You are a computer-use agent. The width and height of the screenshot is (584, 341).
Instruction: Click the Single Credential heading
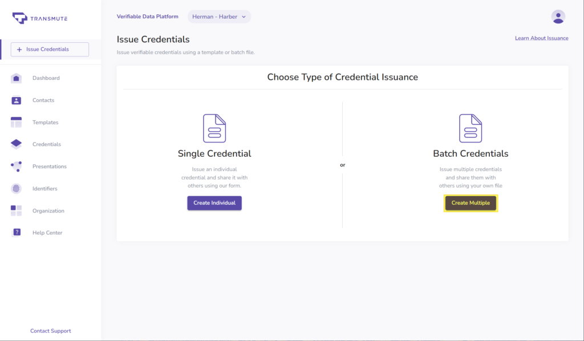tap(214, 153)
